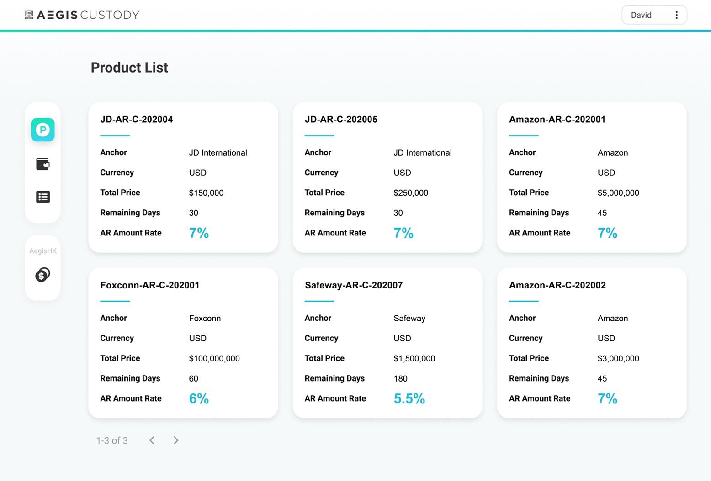Image resolution: width=711 pixels, height=481 pixels.
Task: Click Amazon anchor on Amazon-AR-C-202002 card
Action: coord(613,319)
